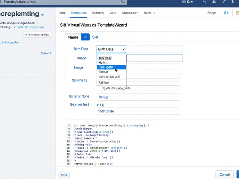Click the list icon in top header
Viewport: 239px width, 179px height.
184,1
